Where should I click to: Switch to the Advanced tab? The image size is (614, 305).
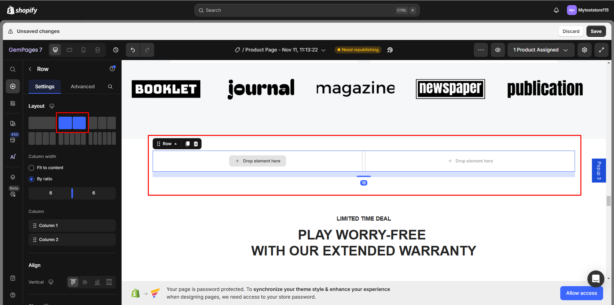pyautogui.click(x=83, y=87)
